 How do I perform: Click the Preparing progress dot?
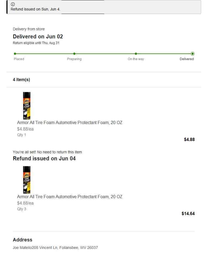point(74,54)
